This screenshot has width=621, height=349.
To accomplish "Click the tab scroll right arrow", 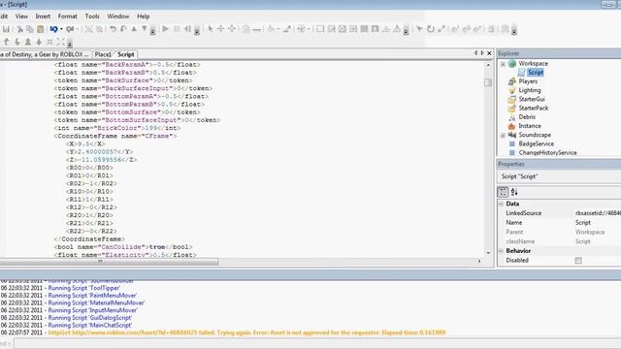I will [482, 53].
